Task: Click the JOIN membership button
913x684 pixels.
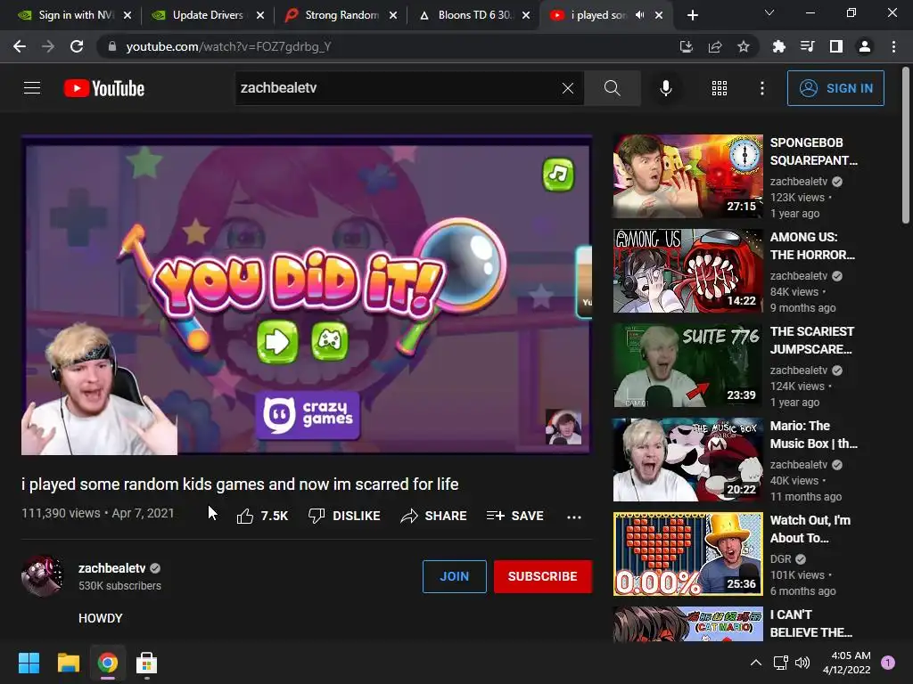Action: (x=454, y=576)
